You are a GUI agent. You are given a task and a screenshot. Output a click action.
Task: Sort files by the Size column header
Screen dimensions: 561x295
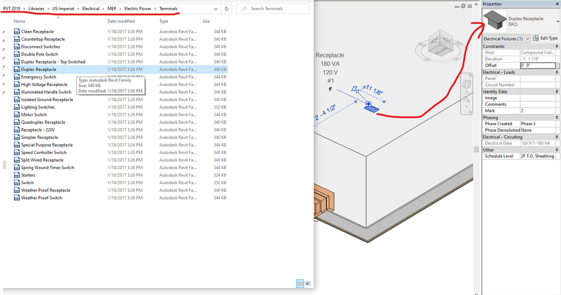tap(206, 21)
